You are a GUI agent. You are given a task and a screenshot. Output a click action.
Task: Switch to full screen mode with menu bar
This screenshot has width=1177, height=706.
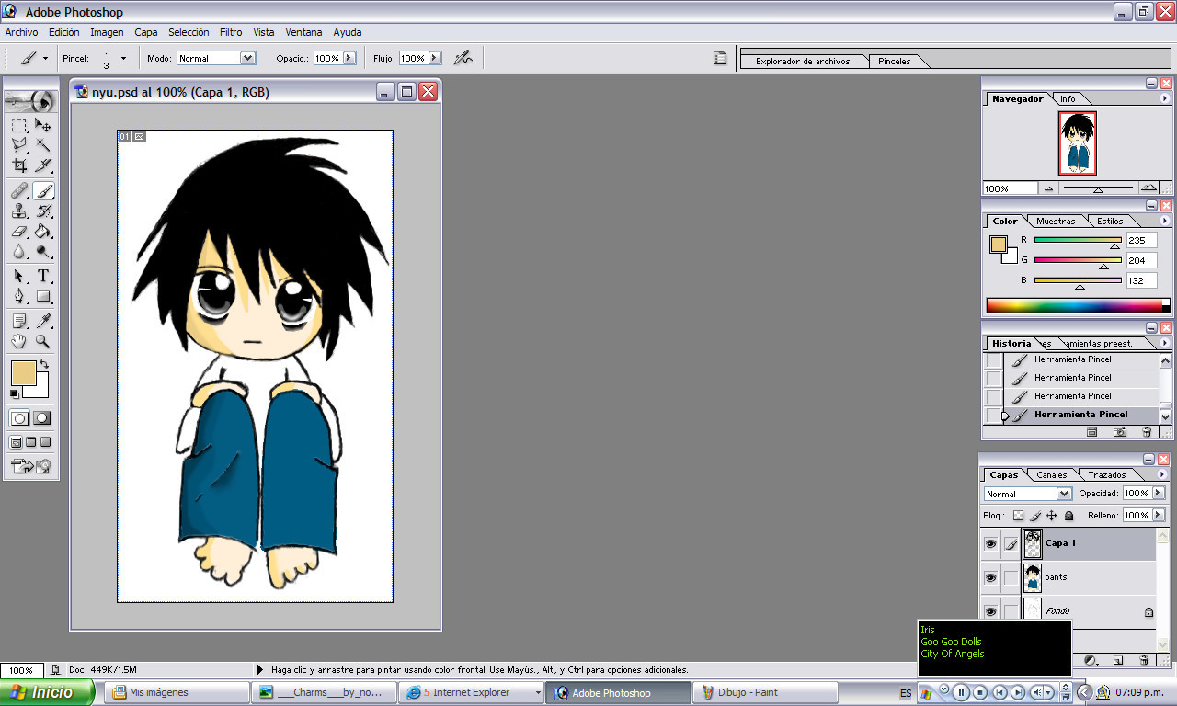tap(30, 443)
